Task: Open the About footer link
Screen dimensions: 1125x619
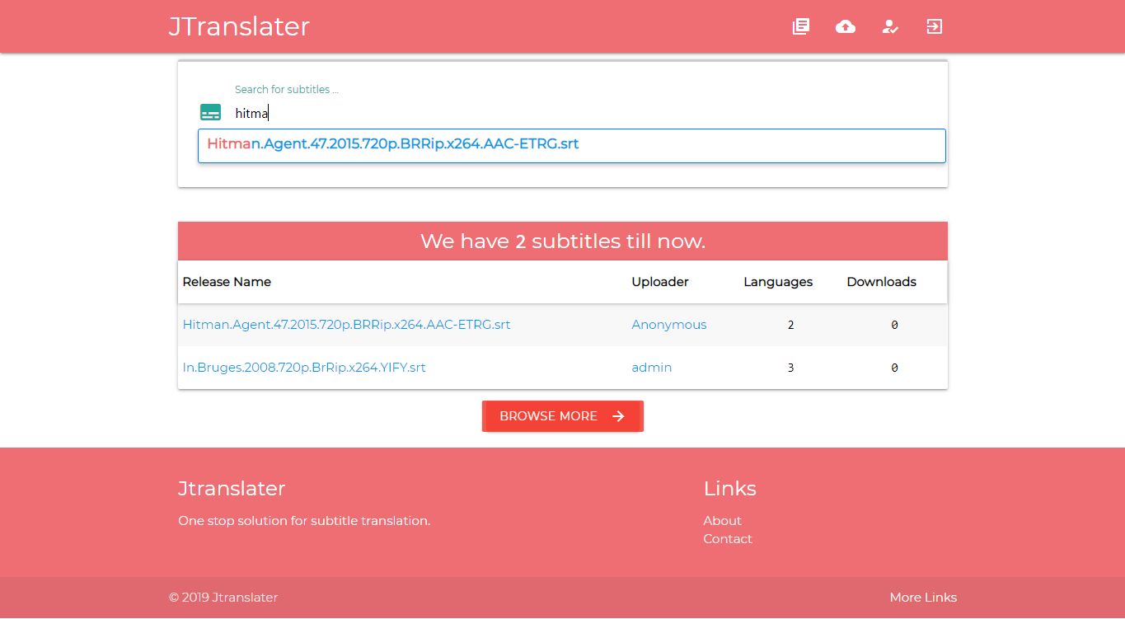Action: point(723,521)
